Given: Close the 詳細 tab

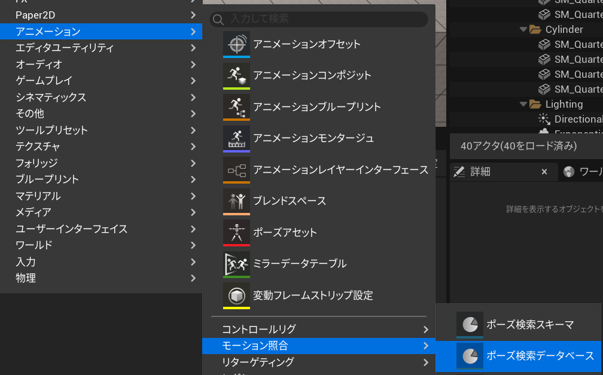Looking at the screenshot, I should point(544,172).
